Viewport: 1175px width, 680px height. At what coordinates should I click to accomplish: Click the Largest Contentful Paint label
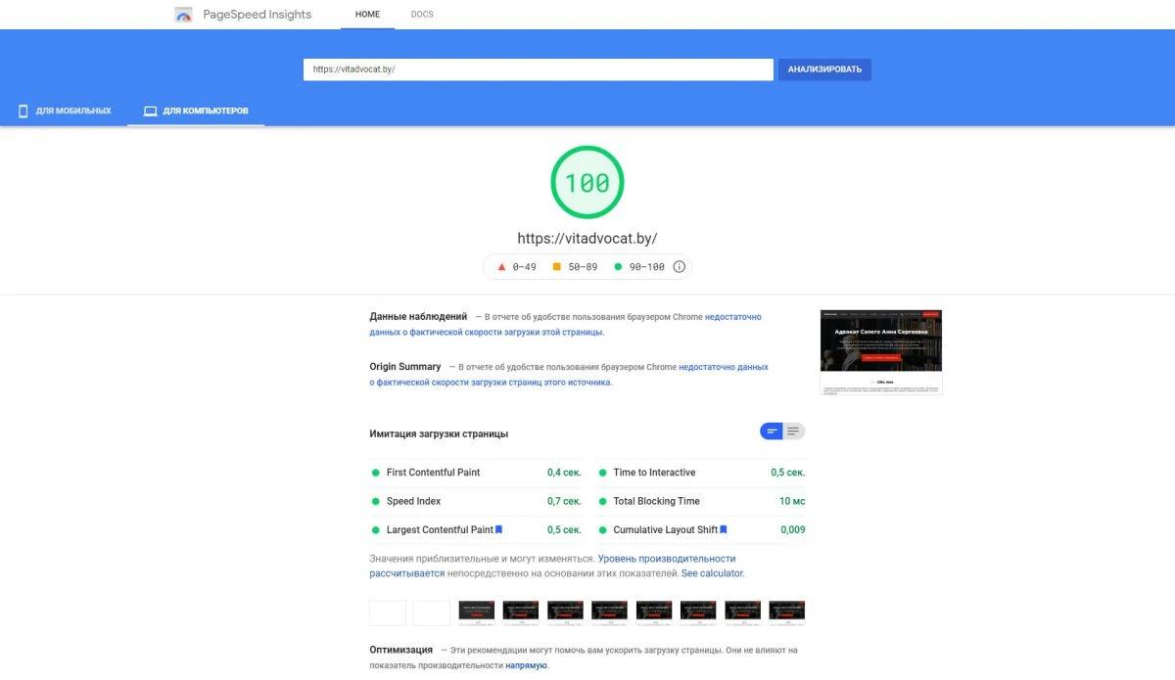click(x=440, y=530)
